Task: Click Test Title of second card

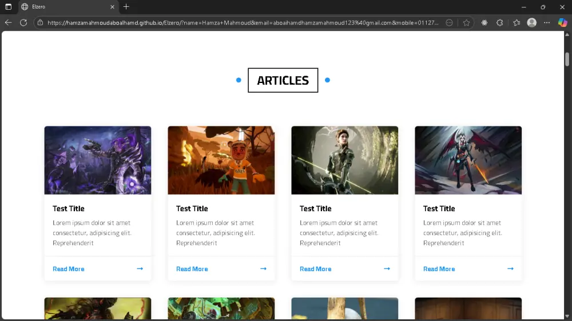Action: [x=192, y=208]
